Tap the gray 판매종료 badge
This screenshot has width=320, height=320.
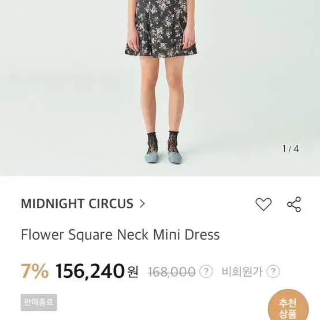pos(39,302)
